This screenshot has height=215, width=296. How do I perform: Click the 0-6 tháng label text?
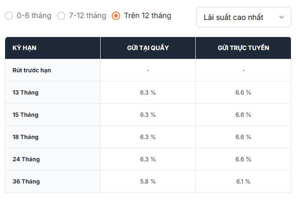click(x=34, y=16)
